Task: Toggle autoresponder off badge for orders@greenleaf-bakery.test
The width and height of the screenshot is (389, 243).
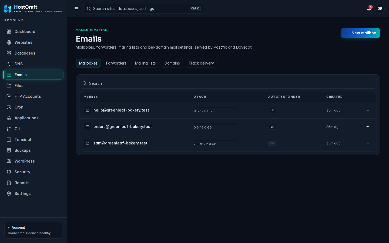Action: 272,127
